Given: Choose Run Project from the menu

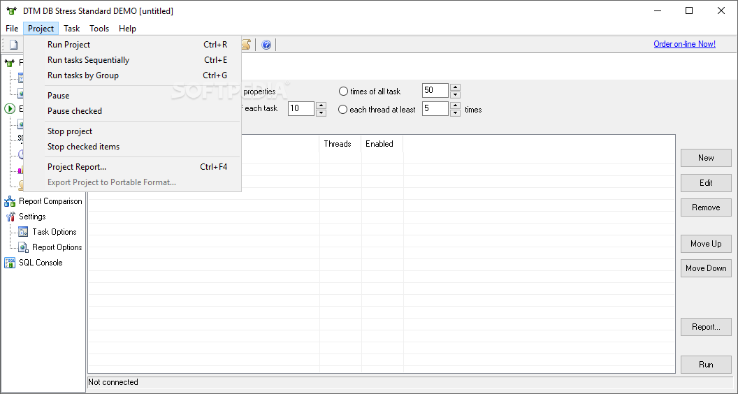Looking at the screenshot, I should click(x=132, y=45).
